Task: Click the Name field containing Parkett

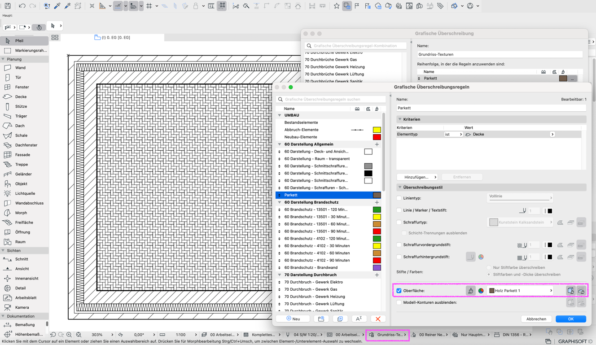Action: (x=491, y=108)
